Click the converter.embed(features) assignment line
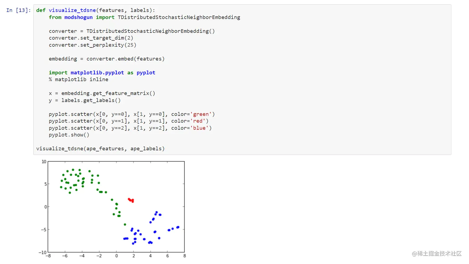This screenshot has width=469, height=264. point(106,59)
